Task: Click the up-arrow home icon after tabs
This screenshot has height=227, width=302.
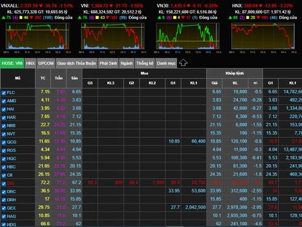Action: [x=183, y=63]
